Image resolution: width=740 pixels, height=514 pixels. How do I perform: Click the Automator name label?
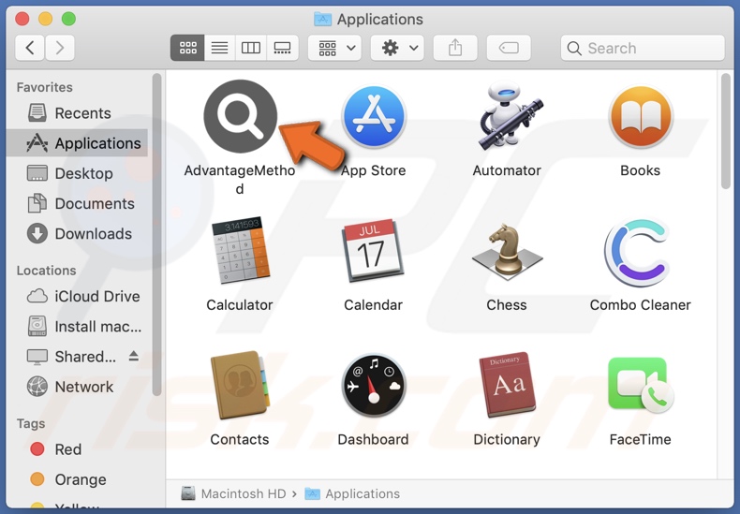(507, 170)
